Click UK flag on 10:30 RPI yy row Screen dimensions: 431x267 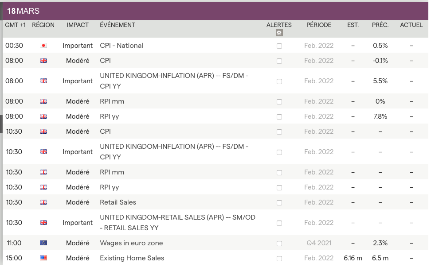coord(43,187)
